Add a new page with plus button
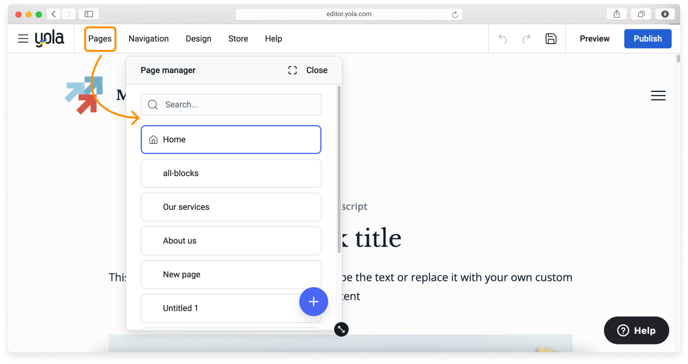The width and height of the screenshot is (688, 364). coord(313,302)
